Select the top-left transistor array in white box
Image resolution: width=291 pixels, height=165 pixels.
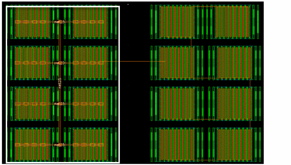click(x=32, y=23)
